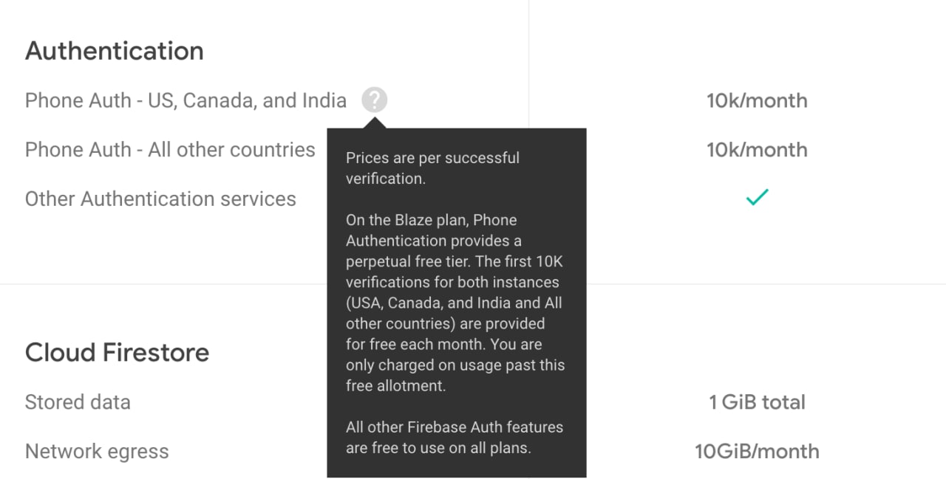
Task: Click the 10GiB/month network egress value
Action: pyautogui.click(x=757, y=452)
